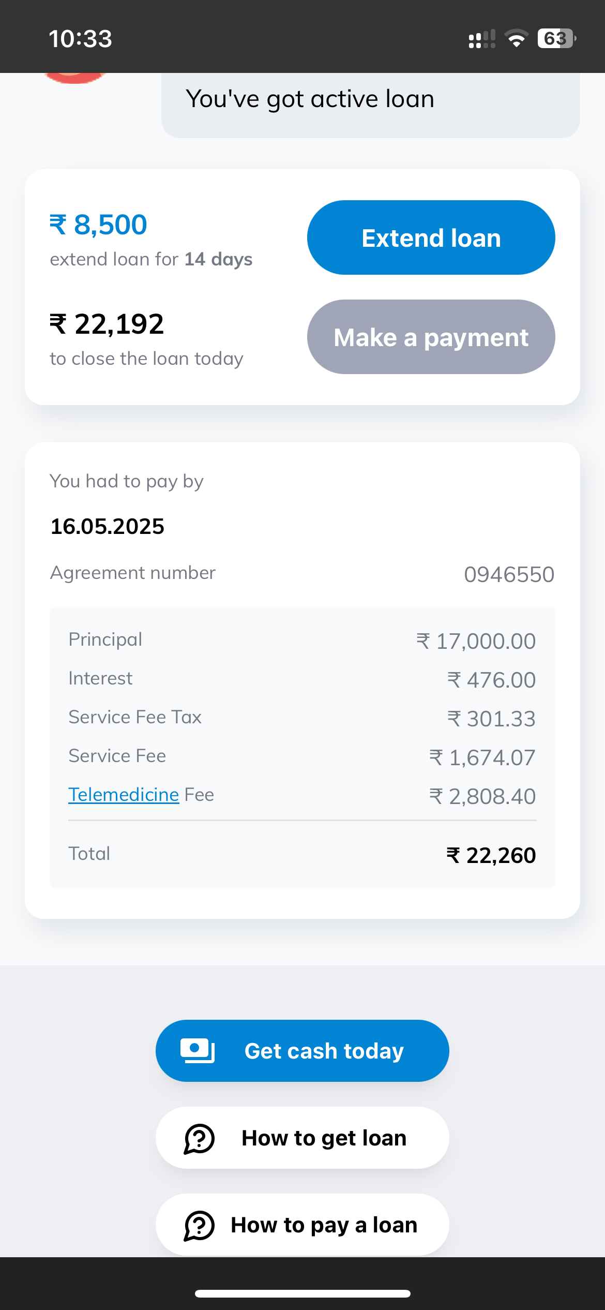Tap the battery indicator showing 63
Image resolution: width=605 pixels, height=1310 pixels.
pyautogui.click(x=556, y=39)
